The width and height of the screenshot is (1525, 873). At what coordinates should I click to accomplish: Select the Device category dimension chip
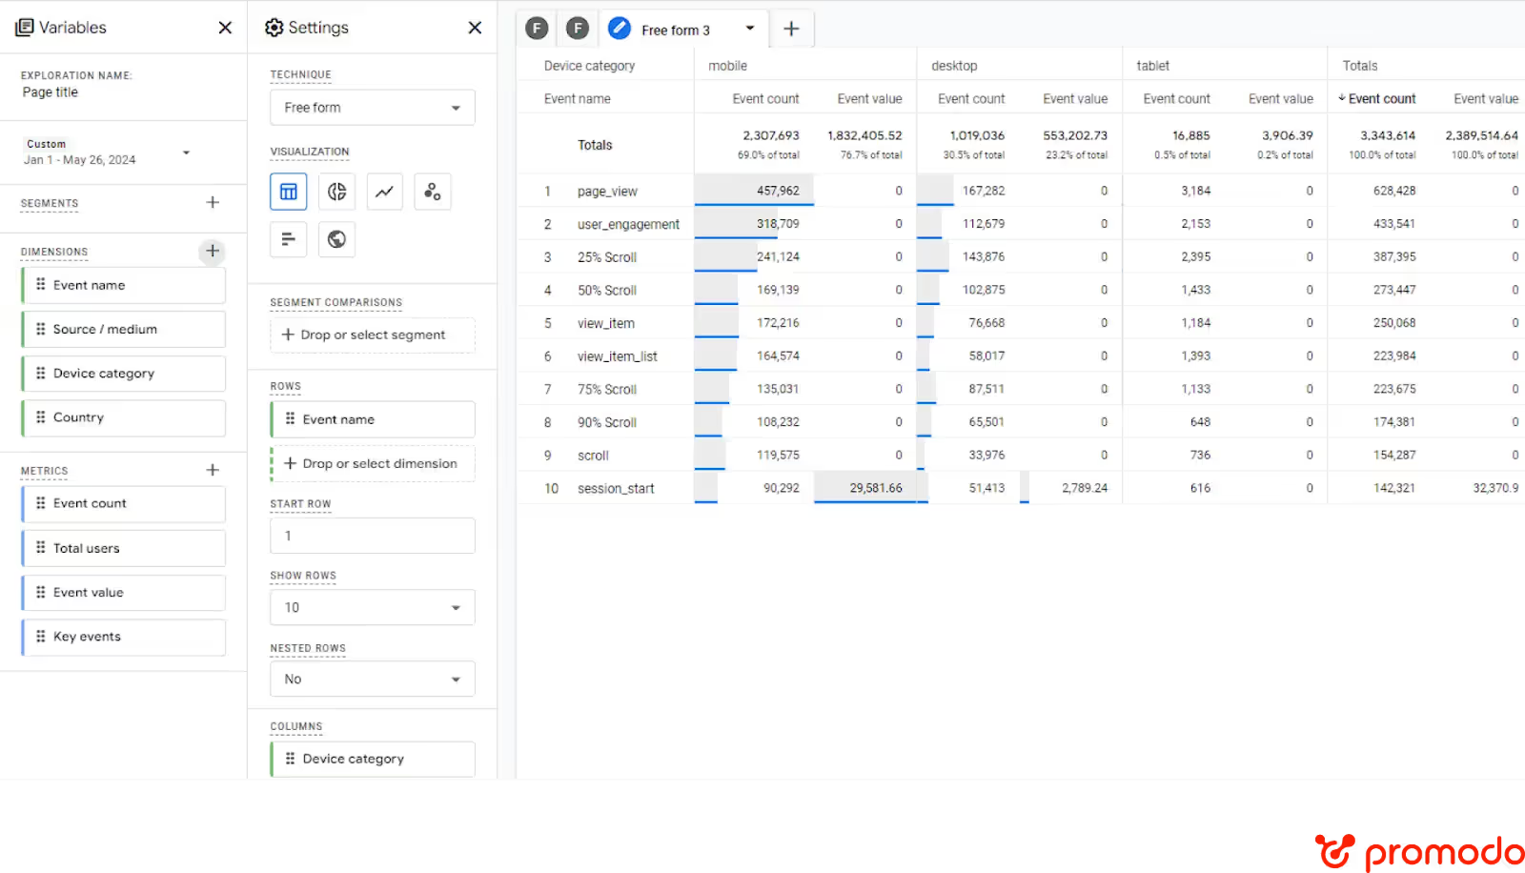point(123,374)
